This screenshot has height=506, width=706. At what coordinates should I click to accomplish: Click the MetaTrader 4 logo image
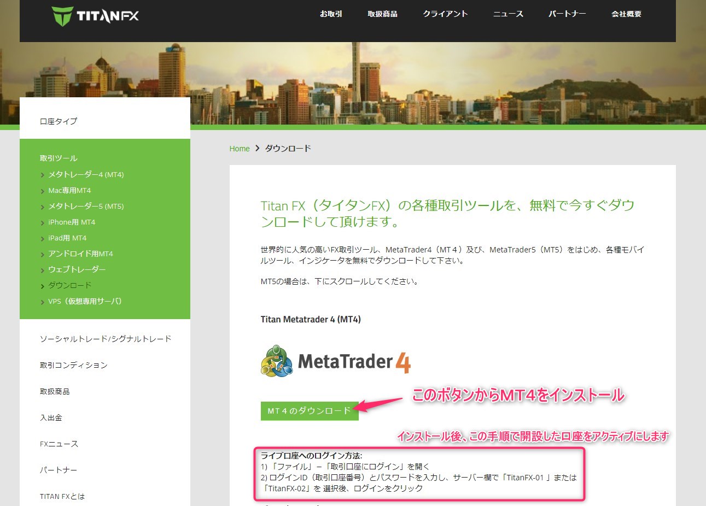click(335, 361)
